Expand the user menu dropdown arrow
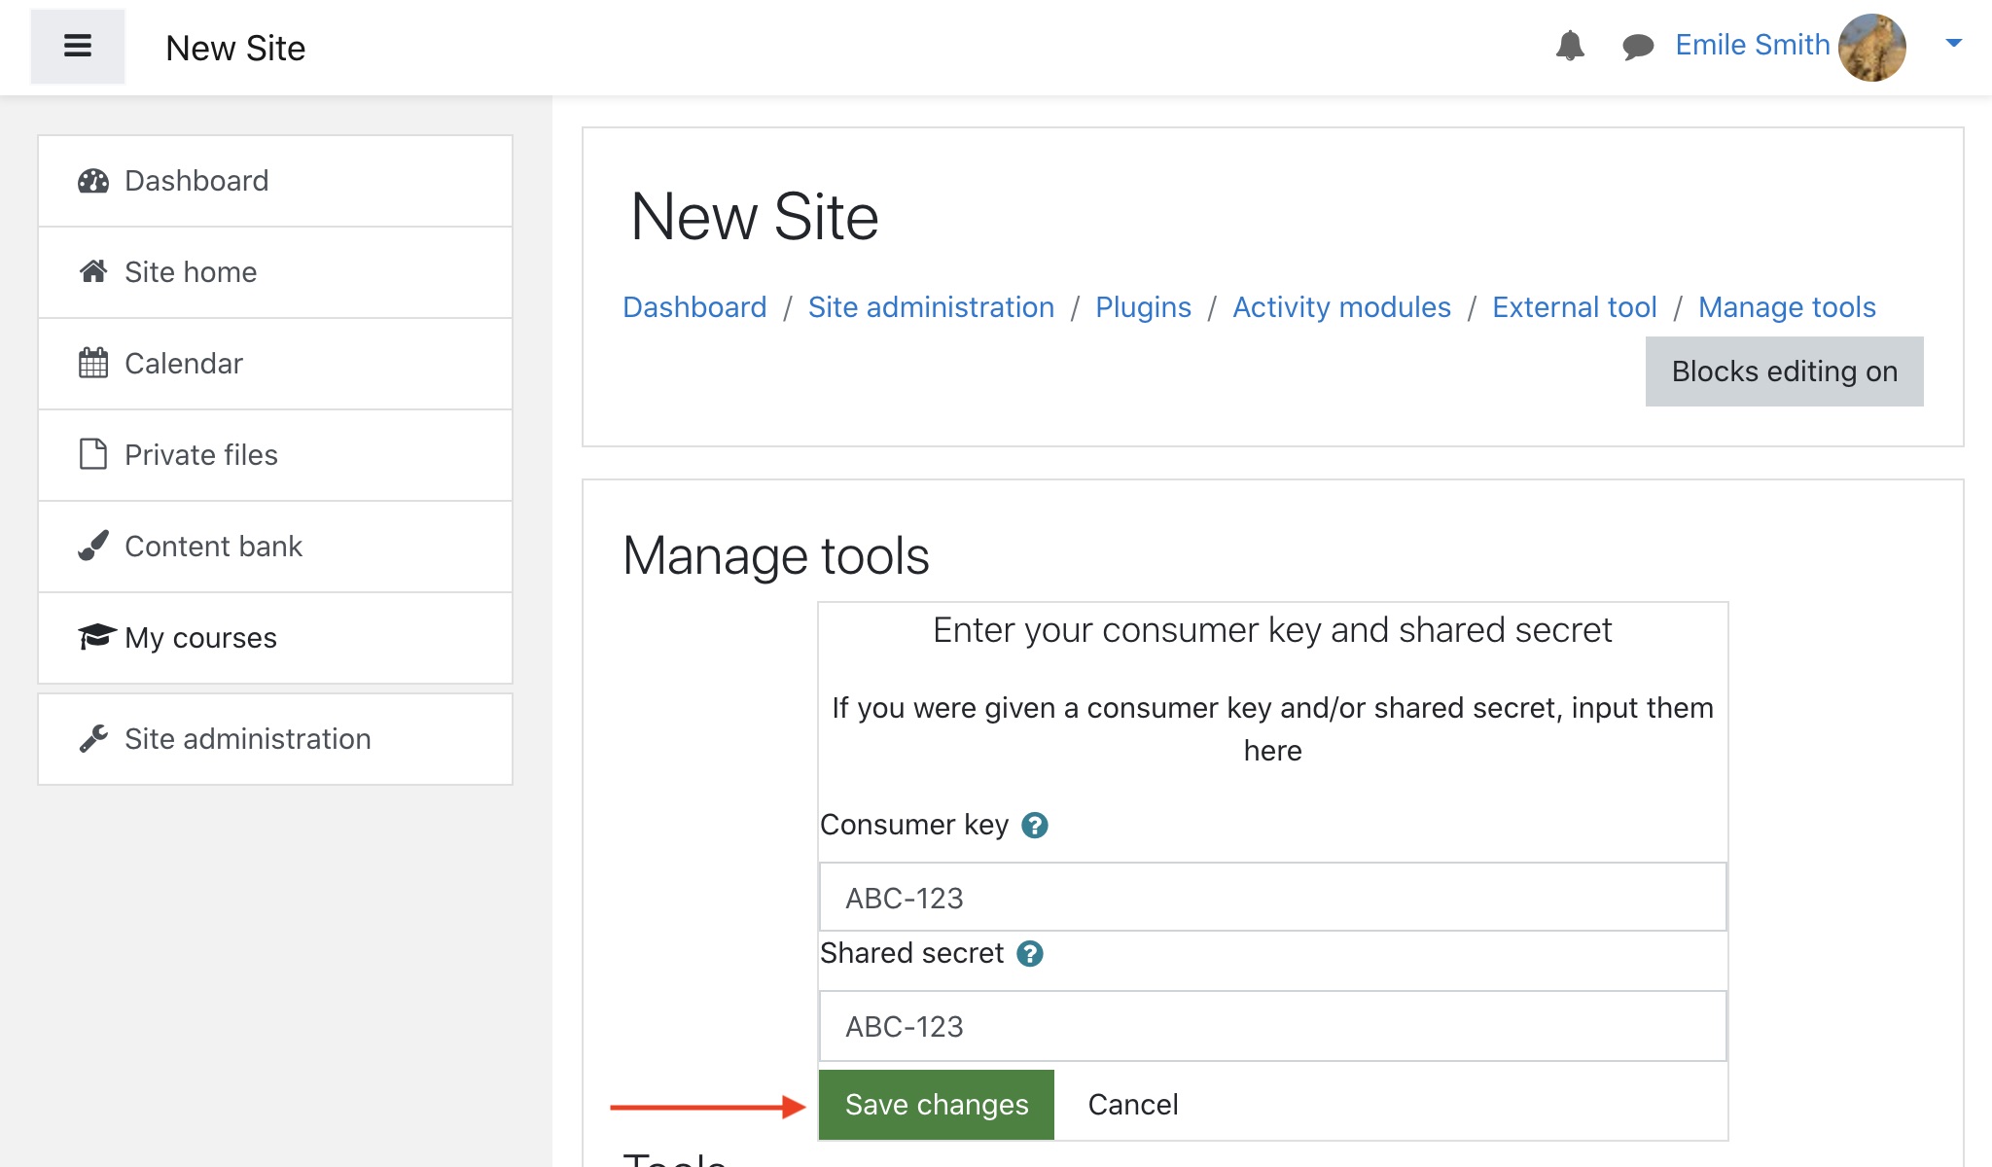 click(x=1953, y=43)
